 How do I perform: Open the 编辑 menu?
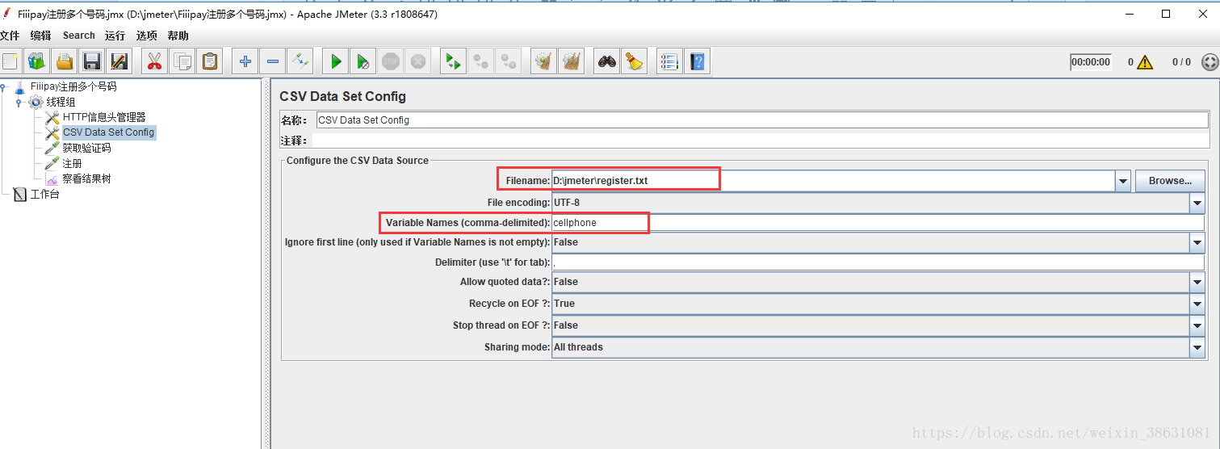[40, 36]
